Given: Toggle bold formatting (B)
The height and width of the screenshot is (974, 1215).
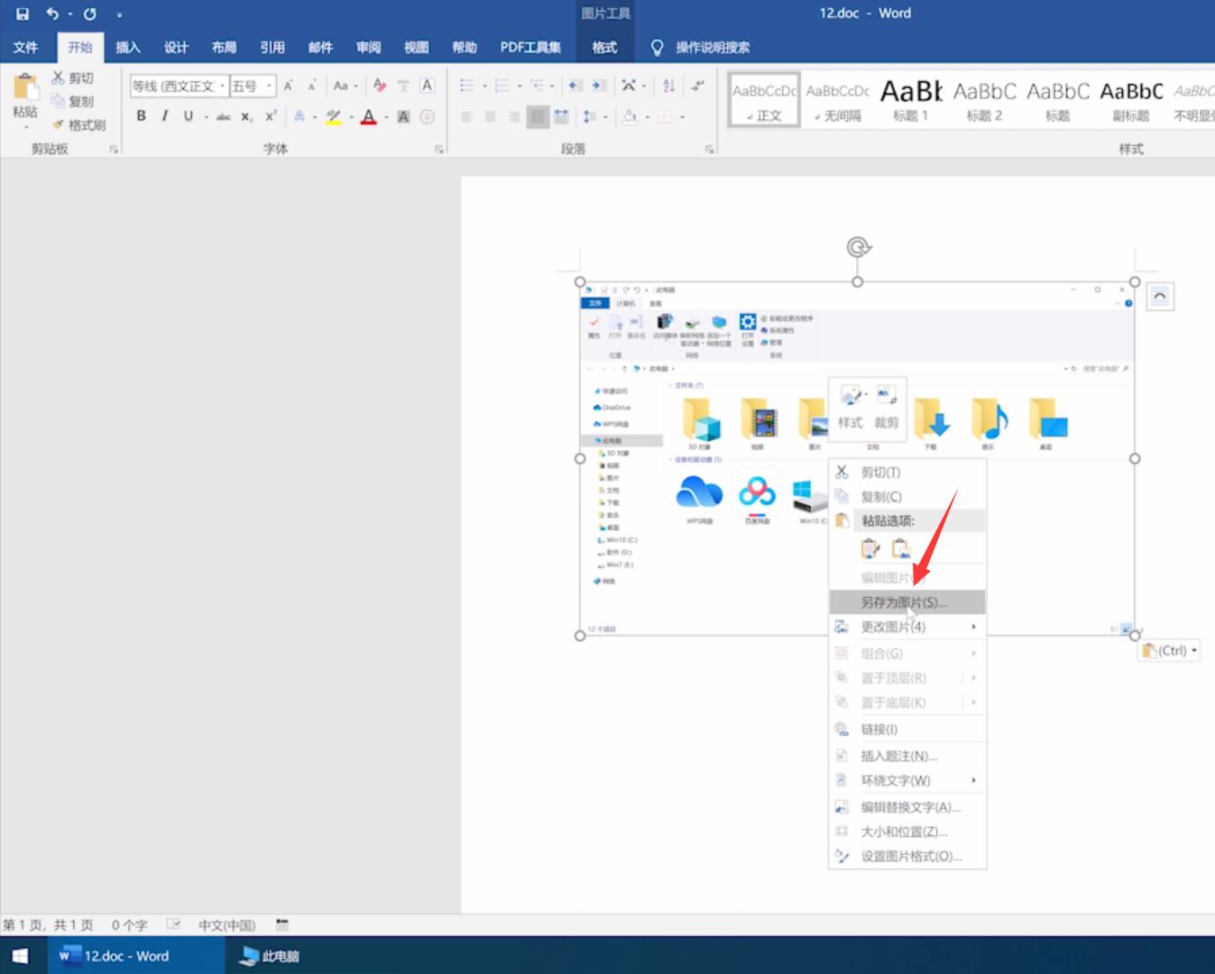Looking at the screenshot, I should click(141, 115).
